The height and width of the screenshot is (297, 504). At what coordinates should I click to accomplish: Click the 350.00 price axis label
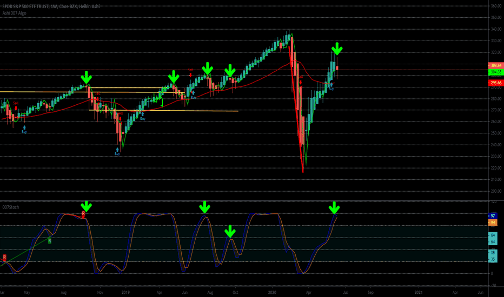496,18
